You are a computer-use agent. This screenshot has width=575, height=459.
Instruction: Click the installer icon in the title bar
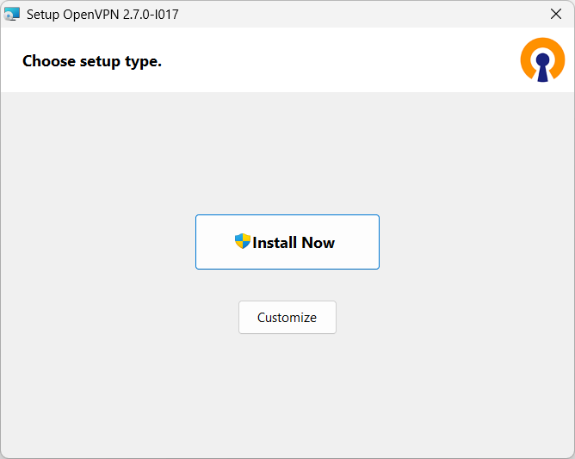pos(12,15)
